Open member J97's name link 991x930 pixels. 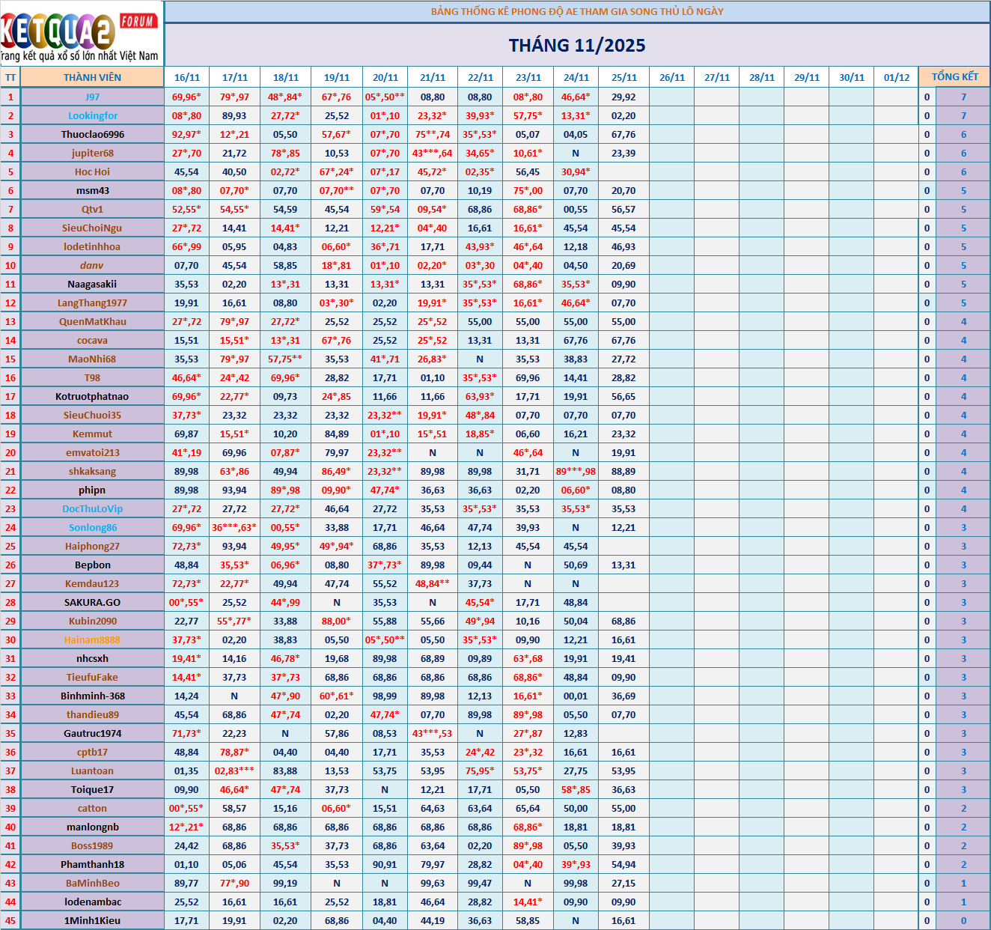[x=92, y=97]
